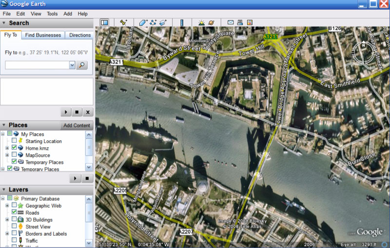Click Layers list scroll up arrow
The image size is (390, 248).
[x=89, y=199]
